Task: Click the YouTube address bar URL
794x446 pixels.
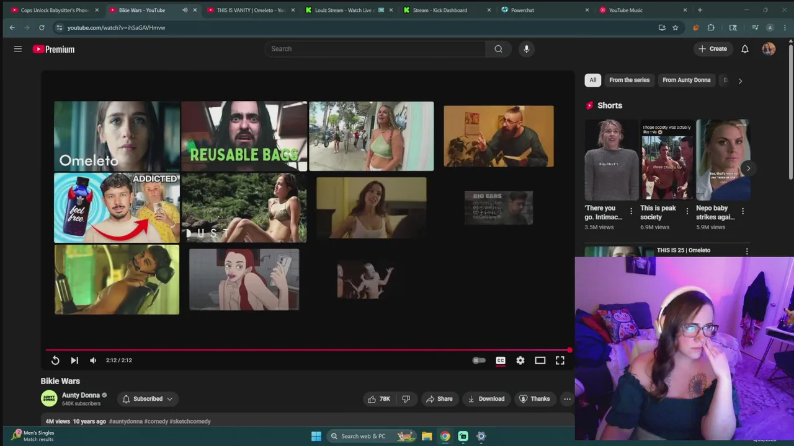Action: click(116, 28)
